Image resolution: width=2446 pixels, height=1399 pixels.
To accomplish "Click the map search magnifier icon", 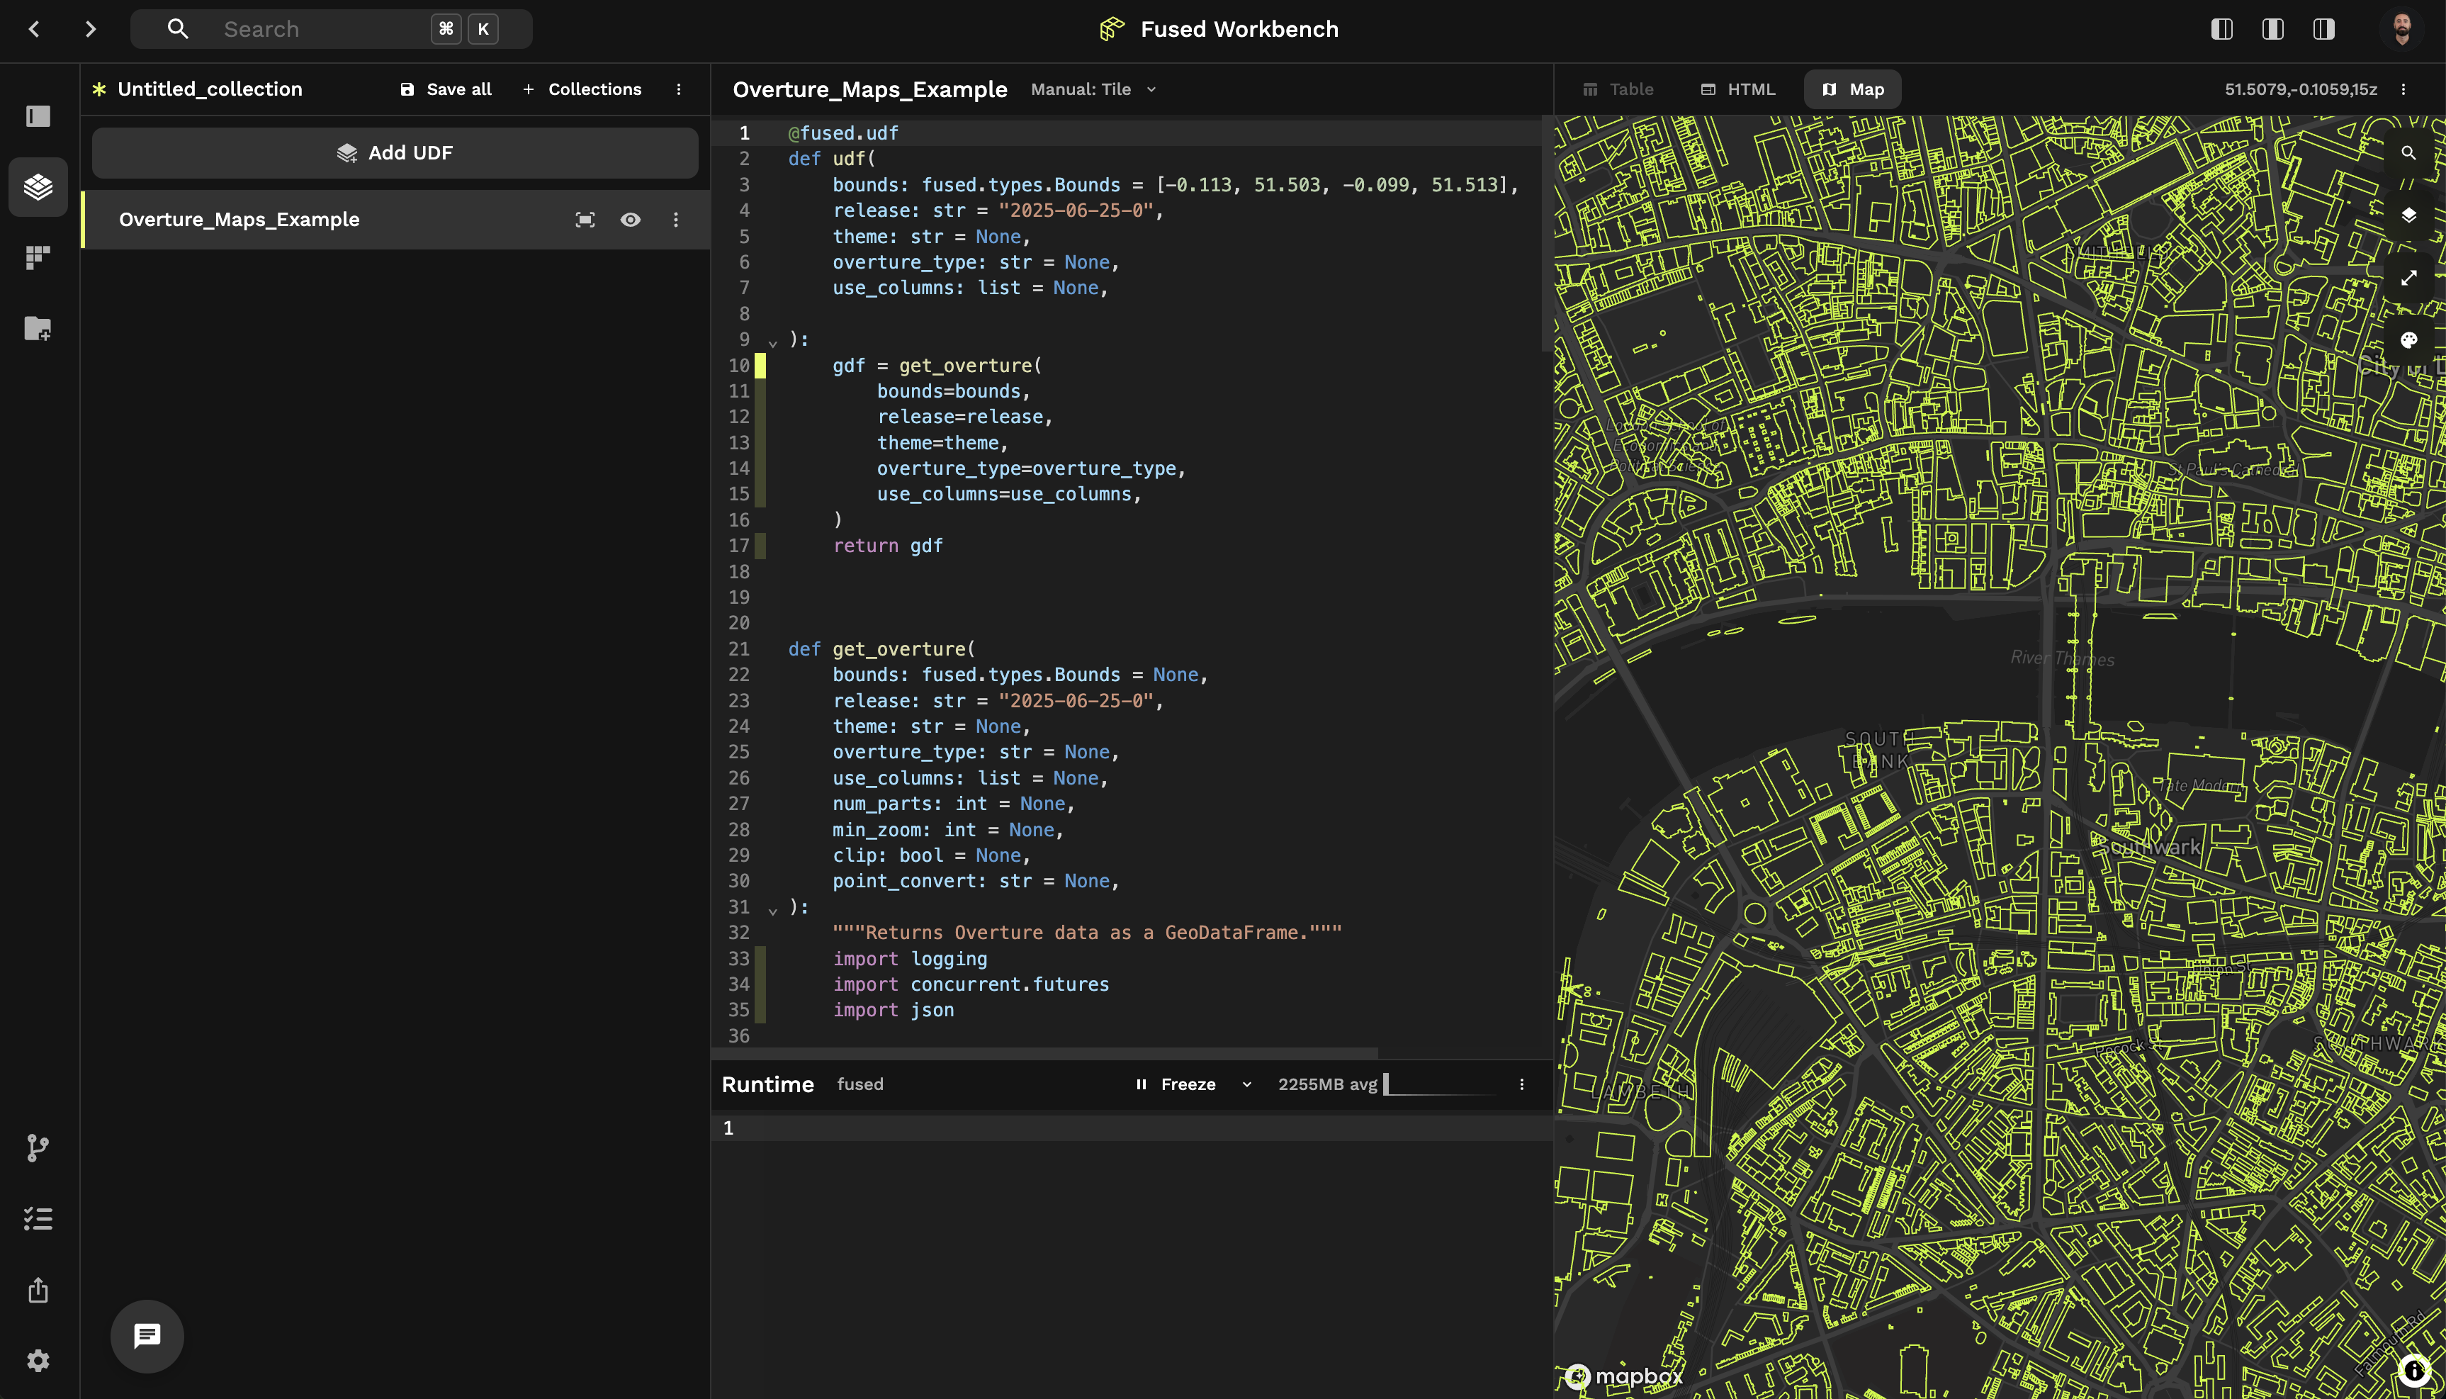I will pyautogui.click(x=2408, y=153).
